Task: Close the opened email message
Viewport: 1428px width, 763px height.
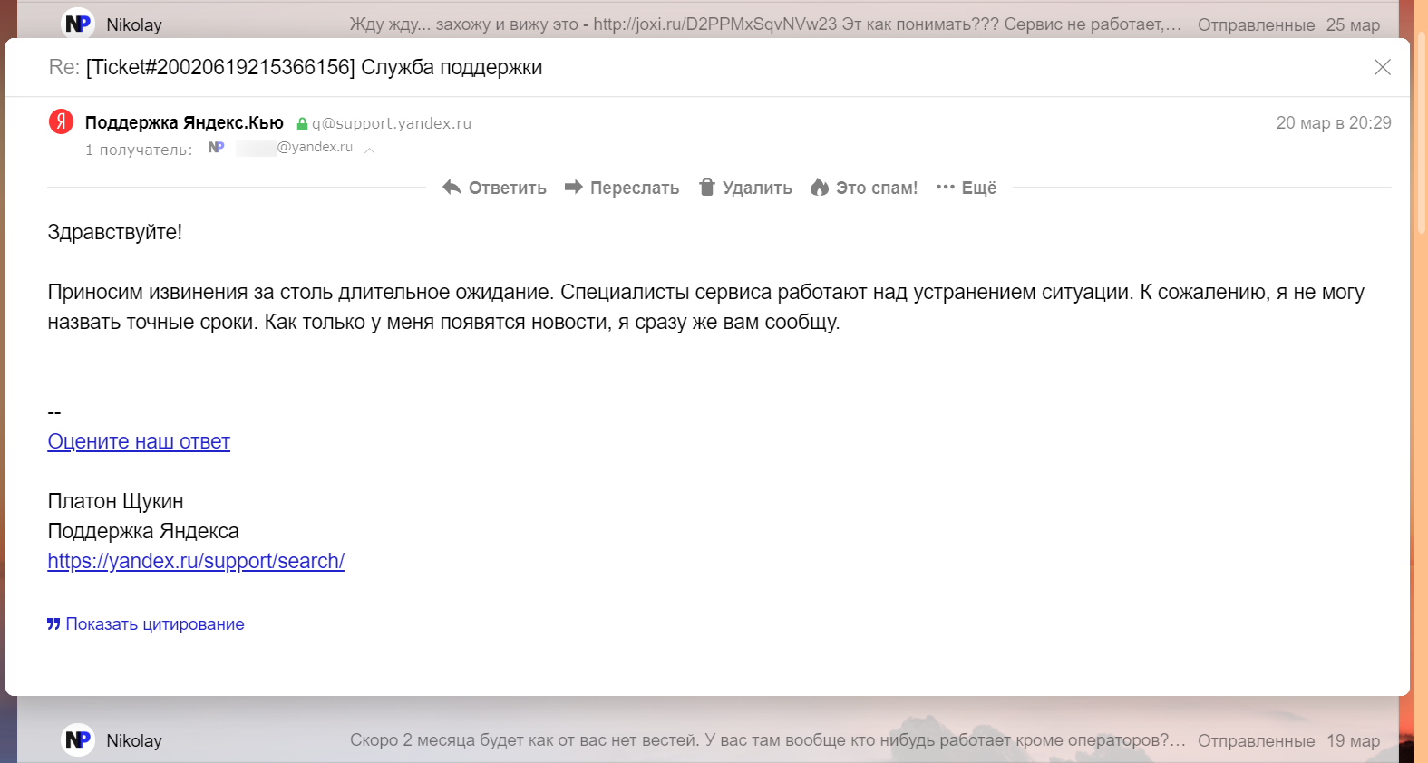Action: click(1382, 67)
